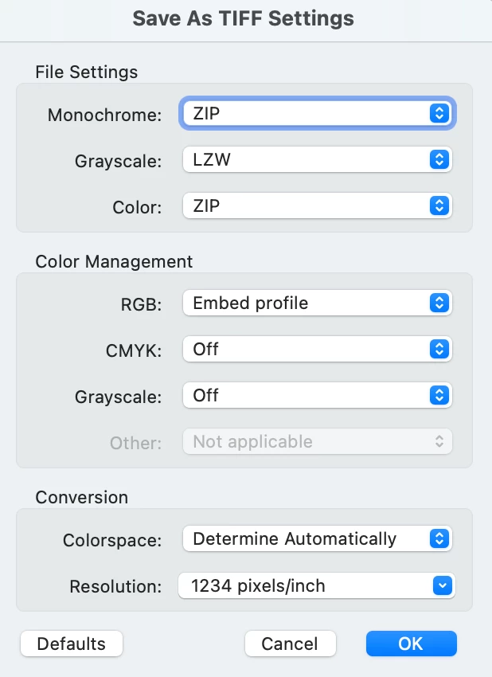Screen dimensions: 492x677
Task: Click the Monochrome dropdown arrow icon
Action: pyautogui.click(x=439, y=114)
